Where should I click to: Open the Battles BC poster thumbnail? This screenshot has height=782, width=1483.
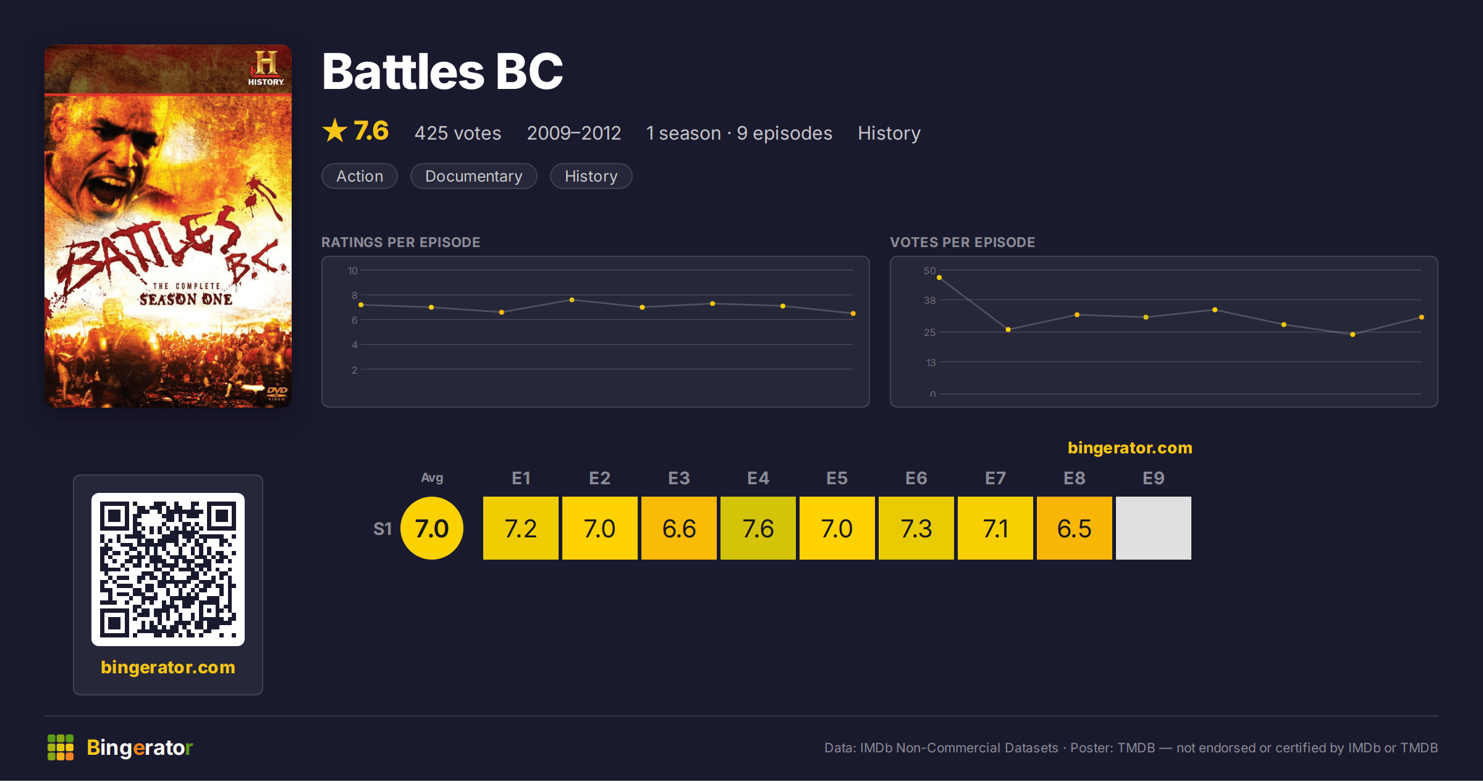[168, 226]
